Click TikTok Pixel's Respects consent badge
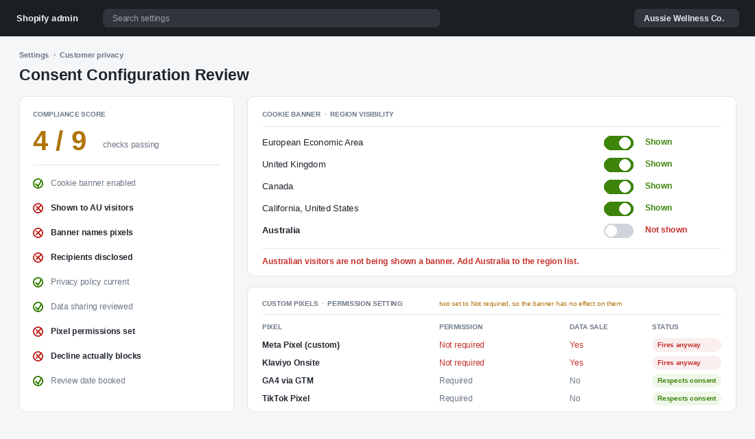Screen dimensions: 755x439 point(686,398)
